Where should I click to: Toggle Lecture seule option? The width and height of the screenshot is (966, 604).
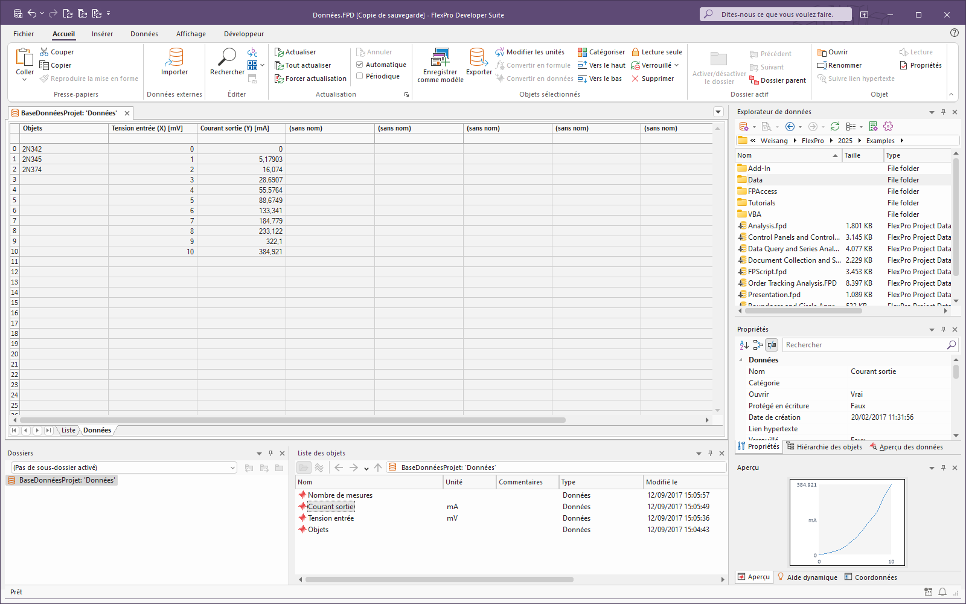pos(657,52)
